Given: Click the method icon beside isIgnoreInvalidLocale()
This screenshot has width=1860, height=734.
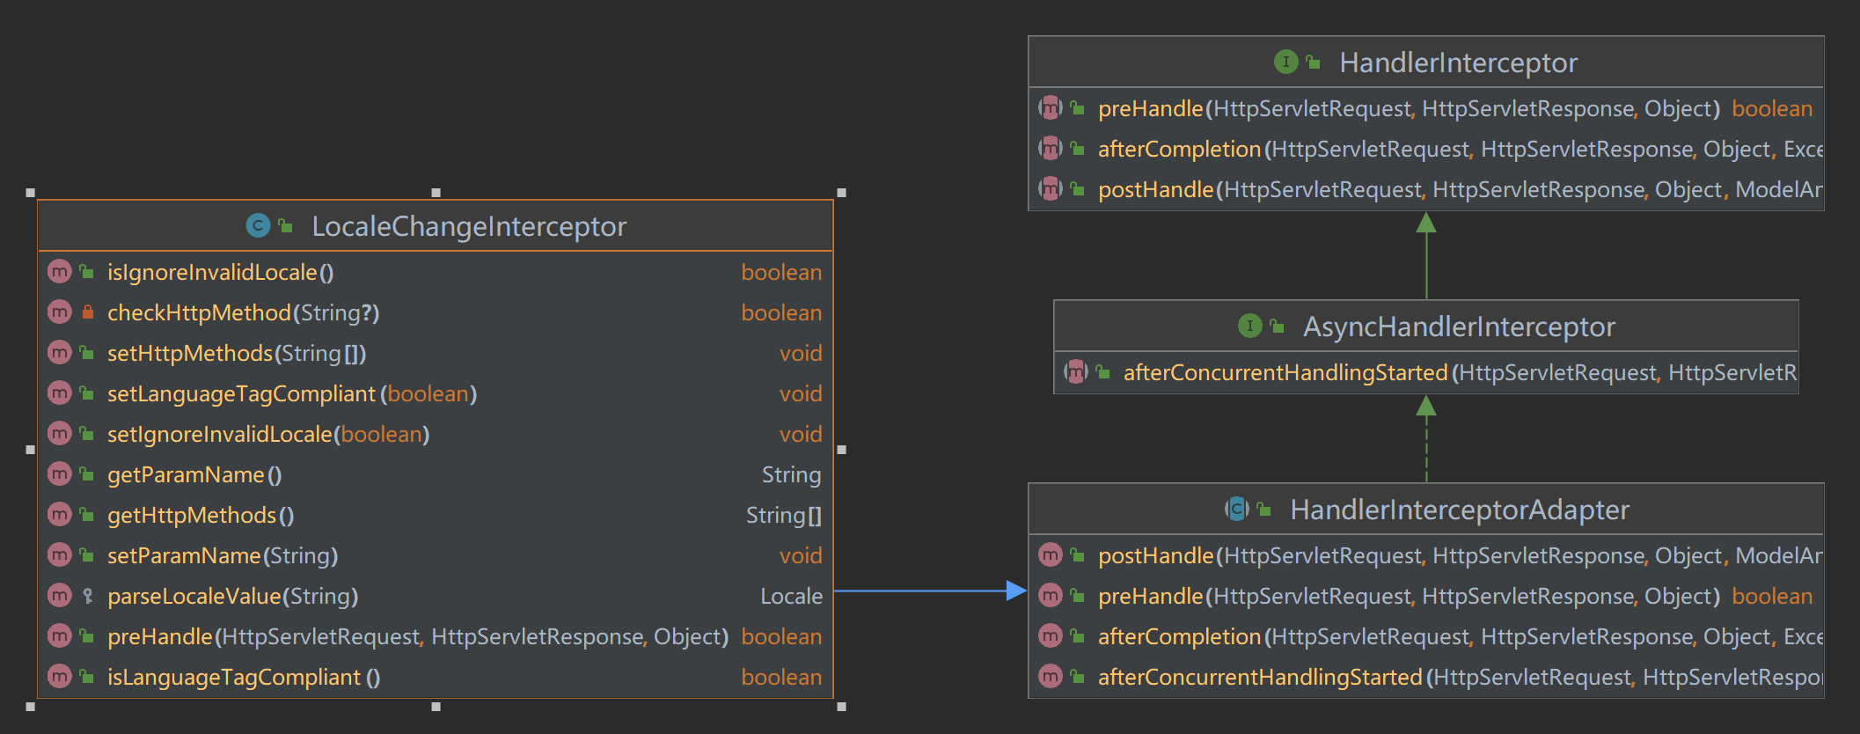Looking at the screenshot, I should (59, 272).
